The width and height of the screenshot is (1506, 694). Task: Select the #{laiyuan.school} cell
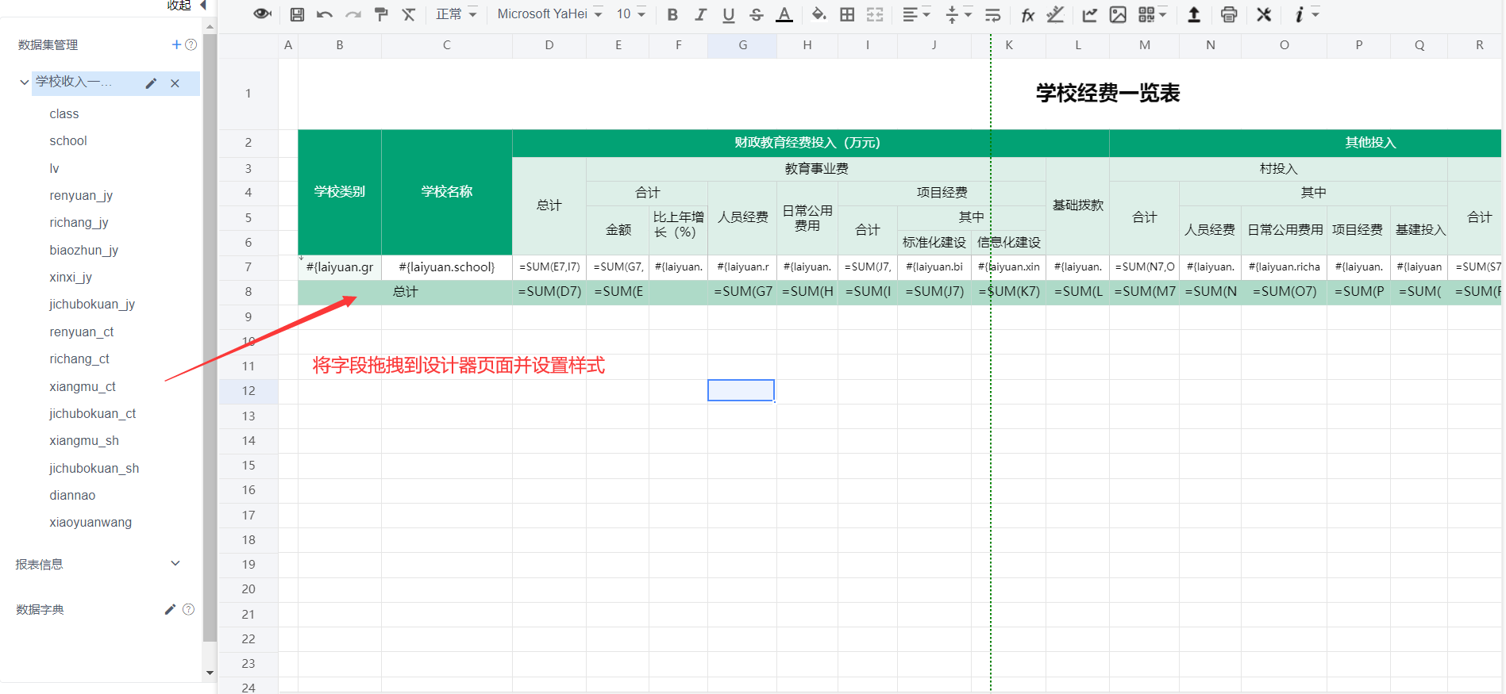click(447, 267)
